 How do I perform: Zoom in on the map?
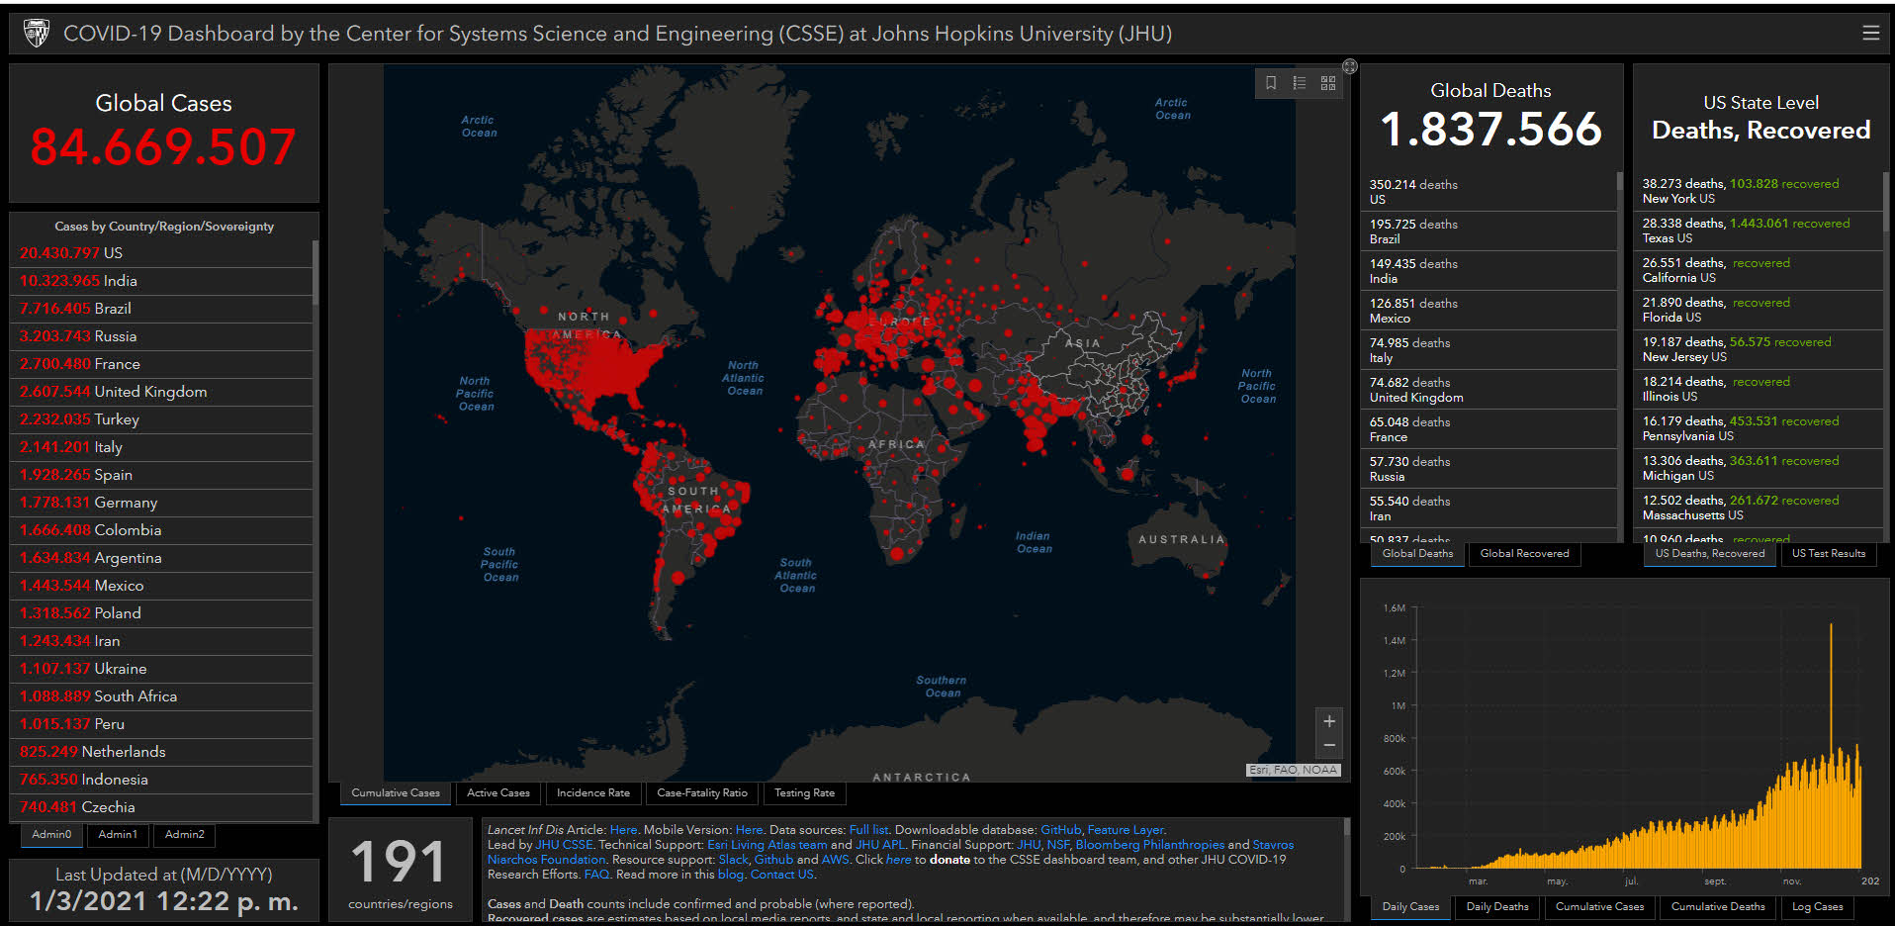tap(1329, 721)
